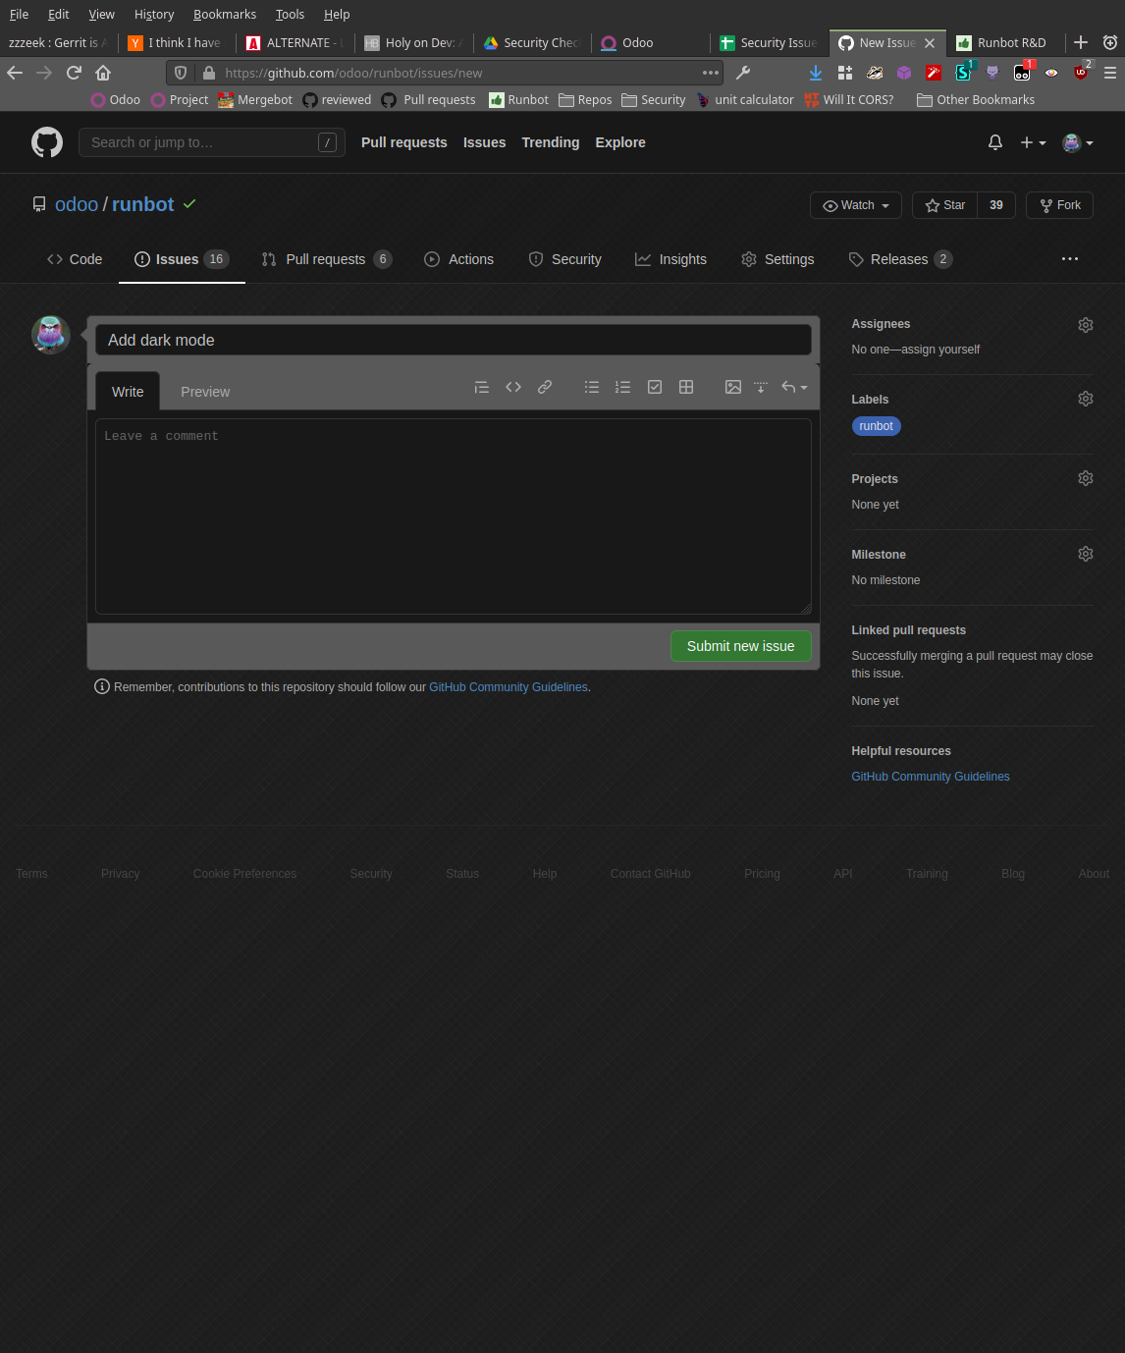Open the repository Pull requests tab
The width and height of the screenshot is (1125, 1353).
[x=326, y=259]
